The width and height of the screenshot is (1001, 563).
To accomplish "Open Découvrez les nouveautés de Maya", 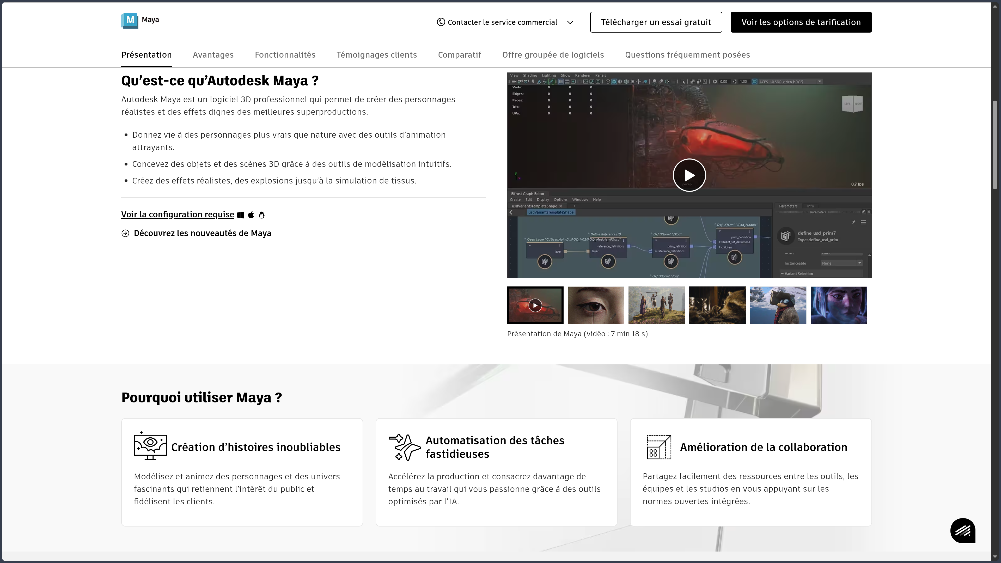I will tap(203, 233).
